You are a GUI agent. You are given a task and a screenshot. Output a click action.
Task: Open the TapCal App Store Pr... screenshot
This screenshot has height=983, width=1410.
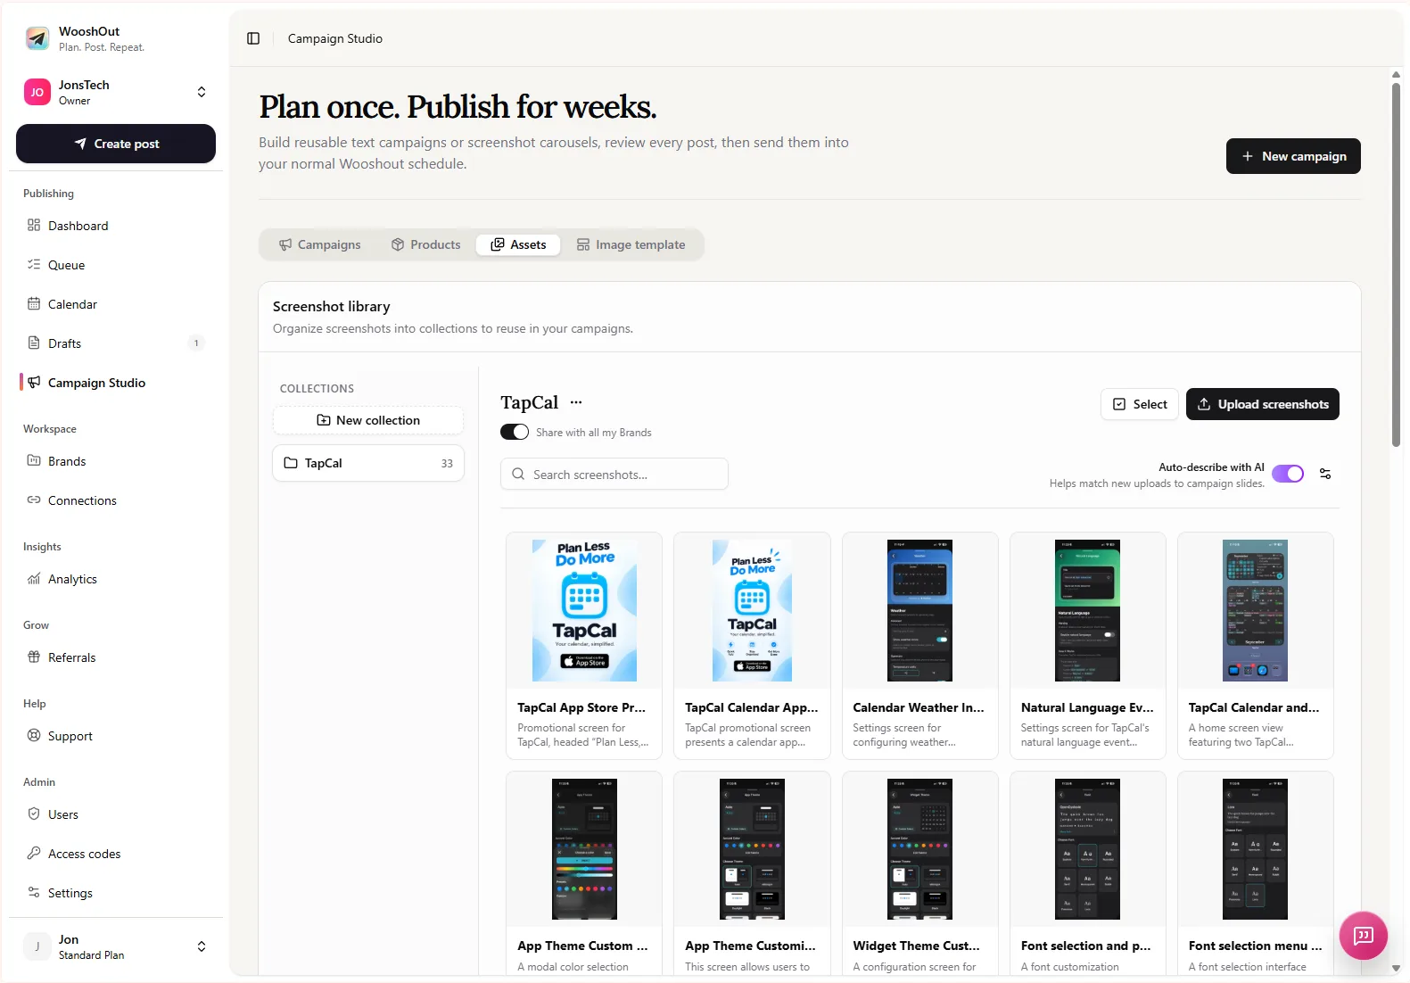point(584,646)
